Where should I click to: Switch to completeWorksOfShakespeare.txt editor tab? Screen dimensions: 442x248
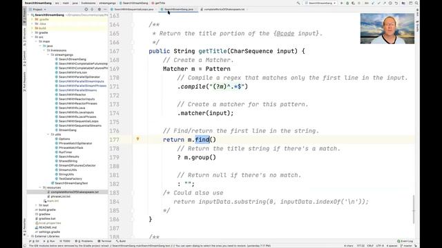(x=224, y=9)
